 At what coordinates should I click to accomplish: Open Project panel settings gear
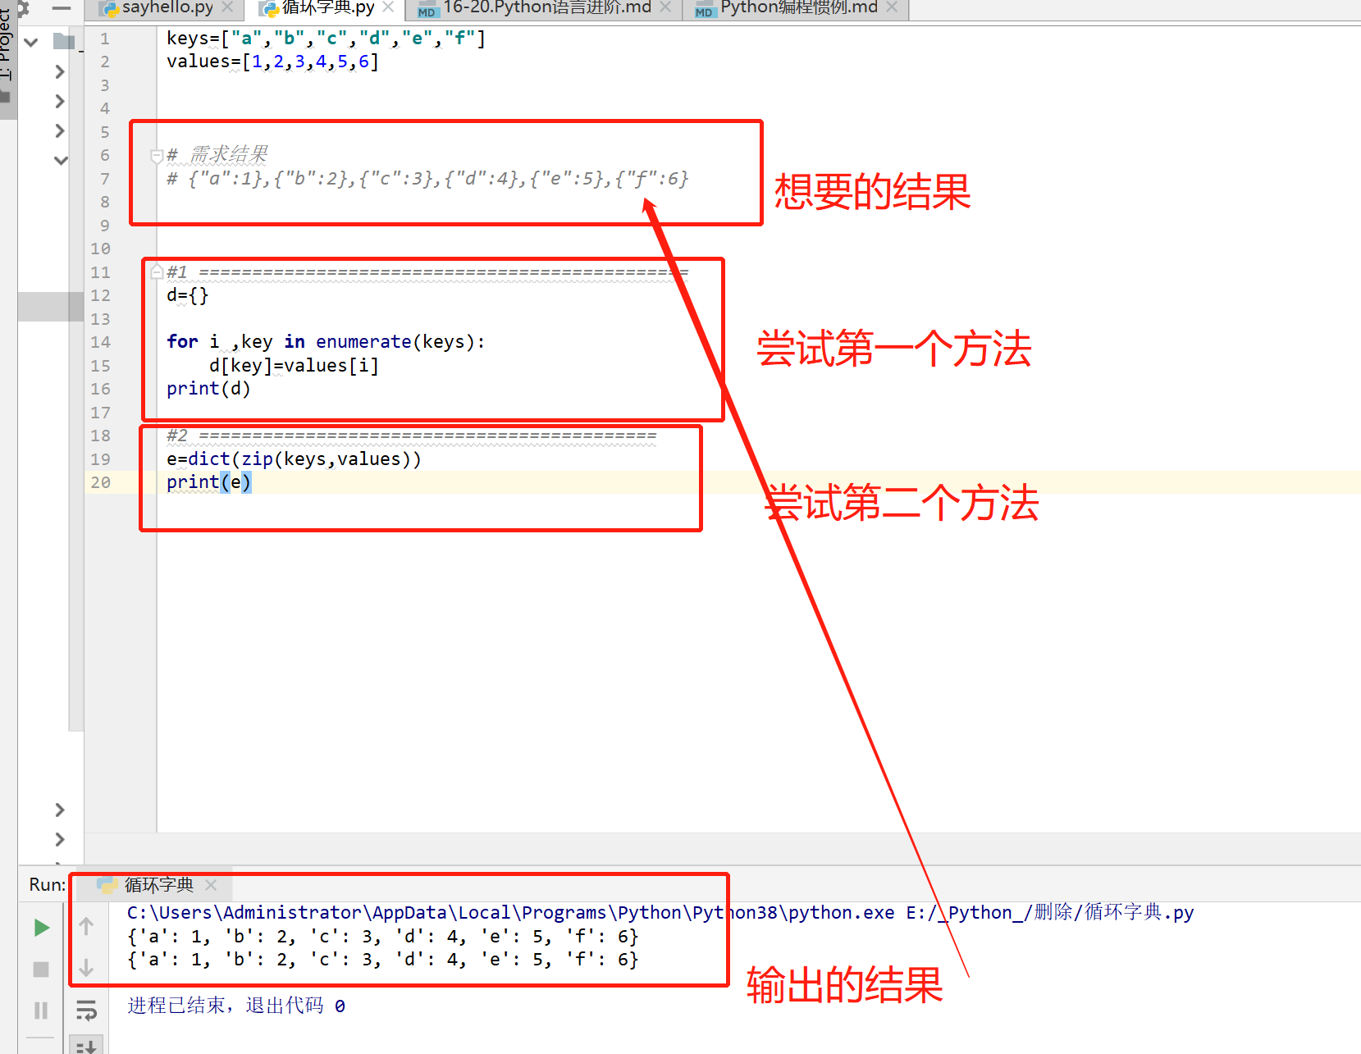(23, 8)
